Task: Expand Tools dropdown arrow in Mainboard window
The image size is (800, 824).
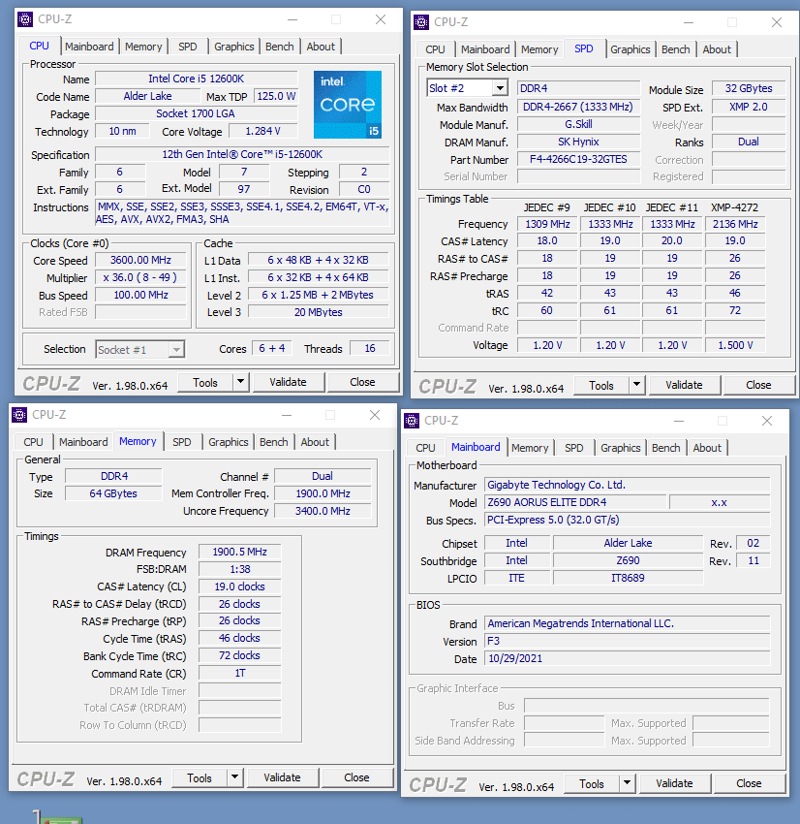Action: [x=627, y=783]
